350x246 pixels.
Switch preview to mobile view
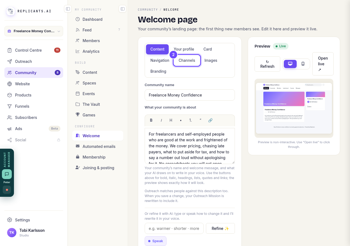pyautogui.click(x=303, y=64)
